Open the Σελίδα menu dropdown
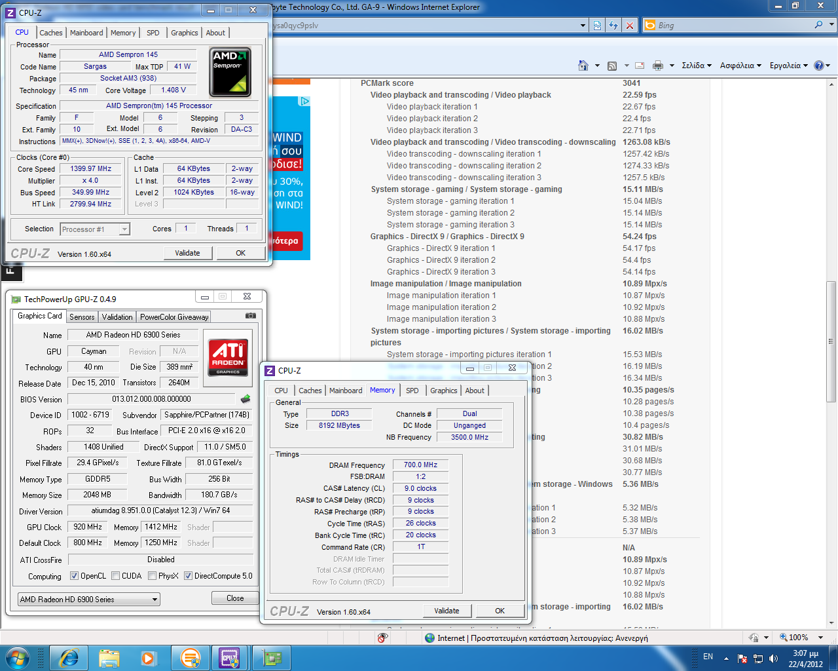Viewport: 838px width, 671px height. point(697,66)
